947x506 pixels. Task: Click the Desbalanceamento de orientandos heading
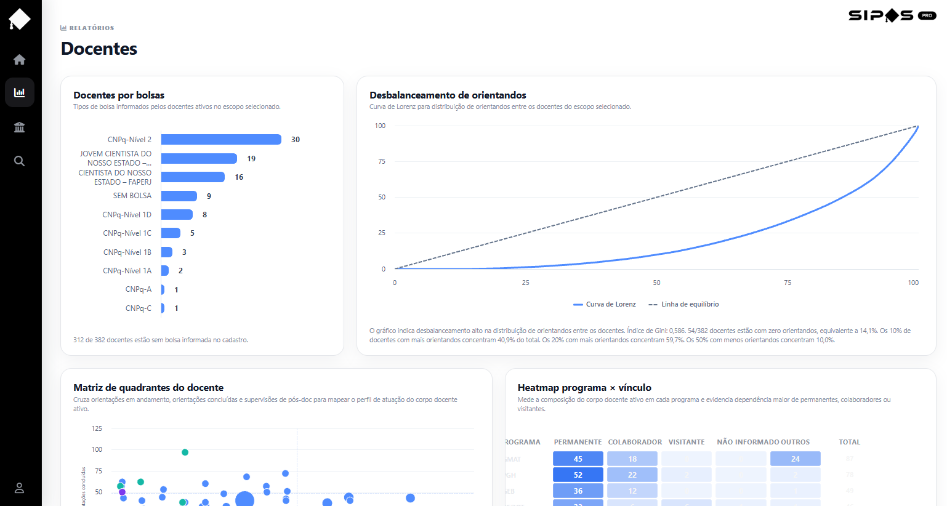[448, 95]
